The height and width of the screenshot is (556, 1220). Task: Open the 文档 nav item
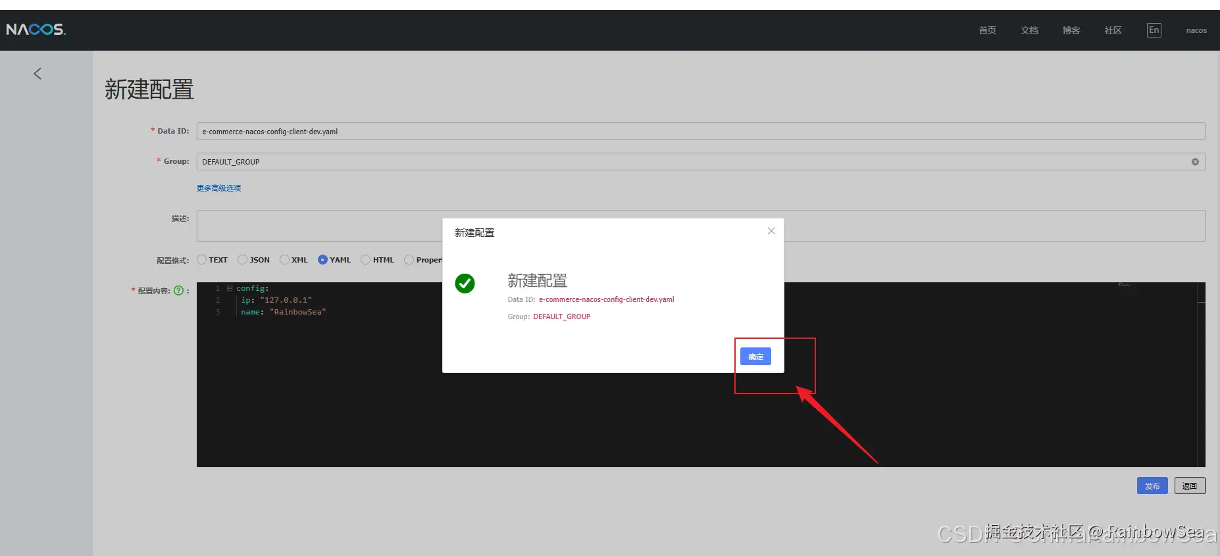click(x=1029, y=30)
